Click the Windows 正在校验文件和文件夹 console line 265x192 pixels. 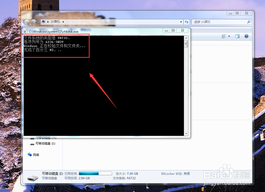tap(54, 46)
